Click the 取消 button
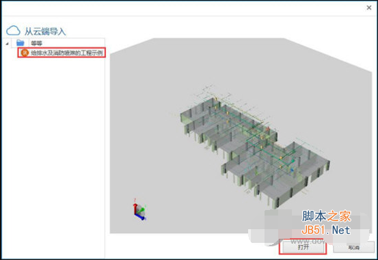Screen dimensions: 378x260 pos(354,247)
